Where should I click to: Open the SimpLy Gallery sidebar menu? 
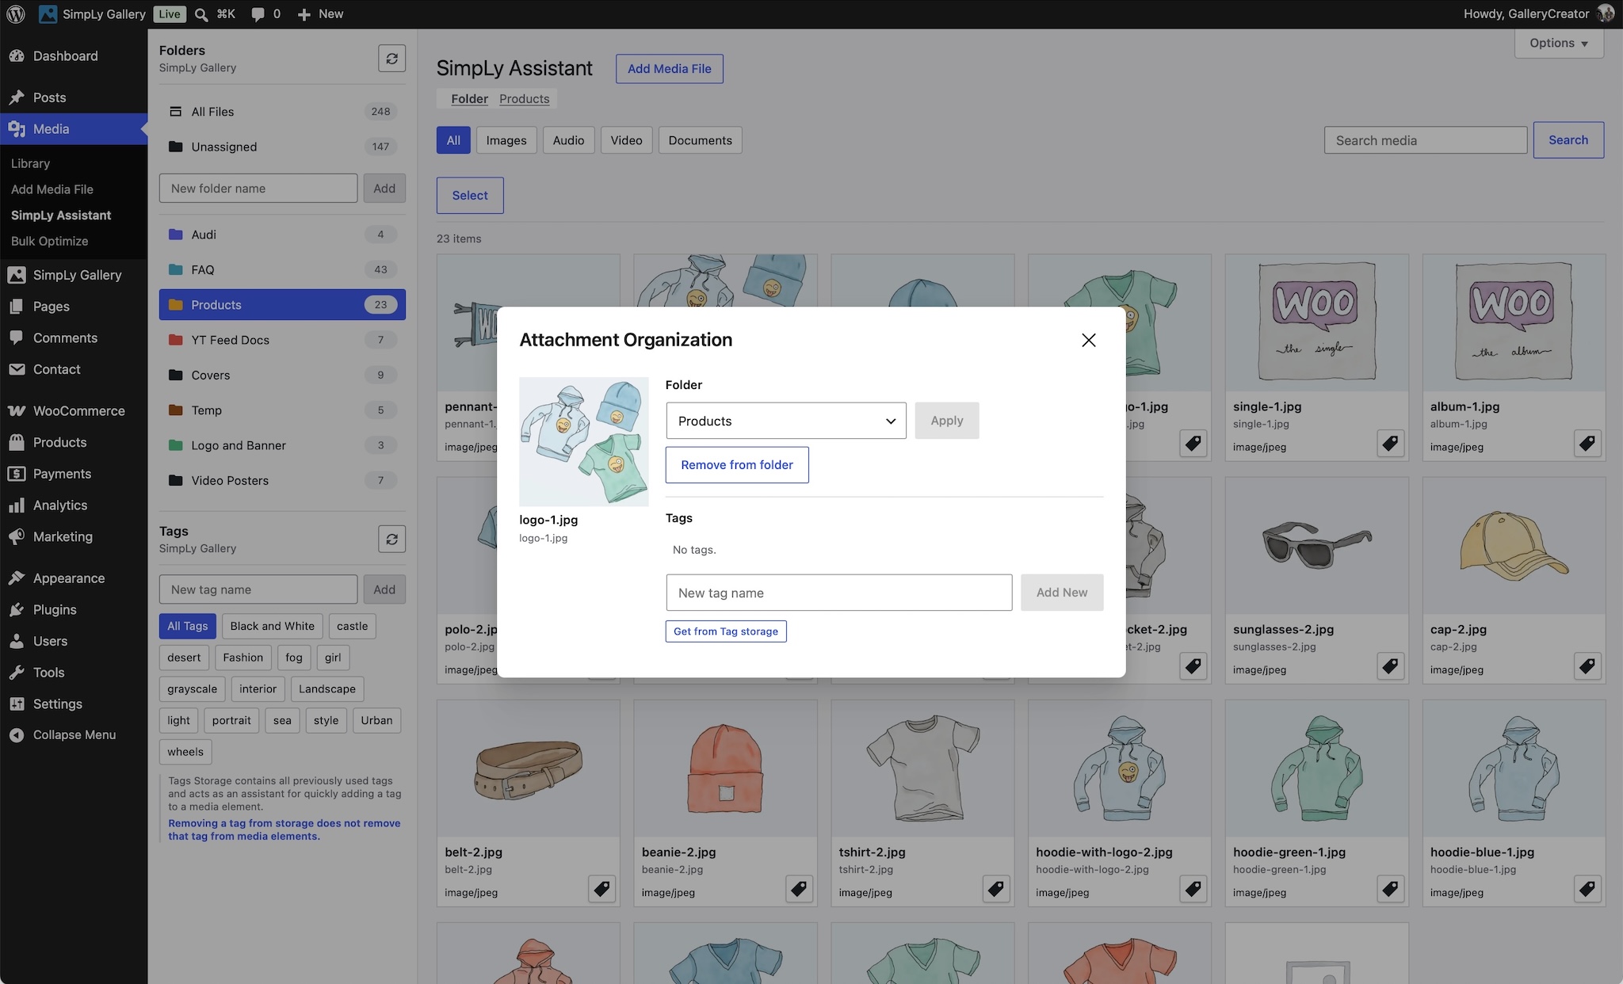[74, 275]
